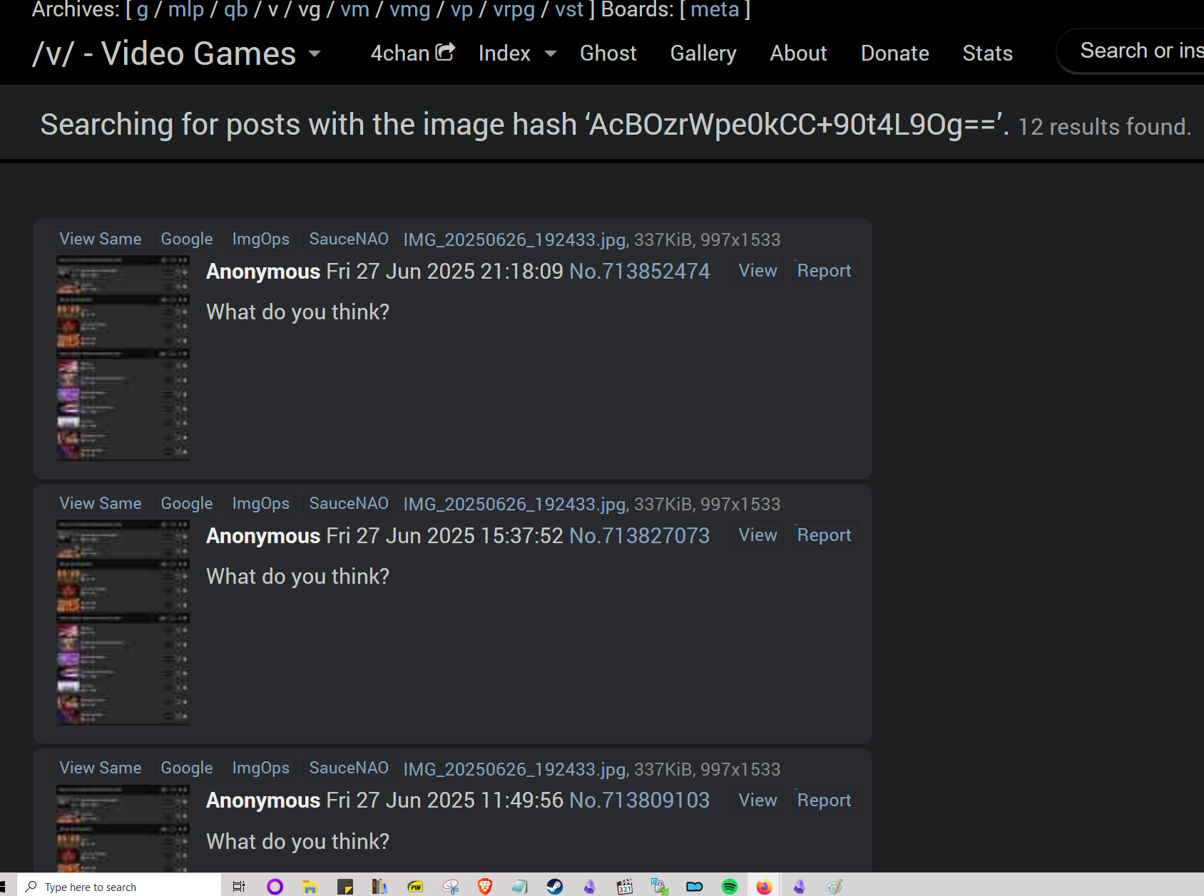The height and width of the screenshot is (896, 1204).
Task: Click ImgOps on post No.713809103
Action: (x=261, y=768)
